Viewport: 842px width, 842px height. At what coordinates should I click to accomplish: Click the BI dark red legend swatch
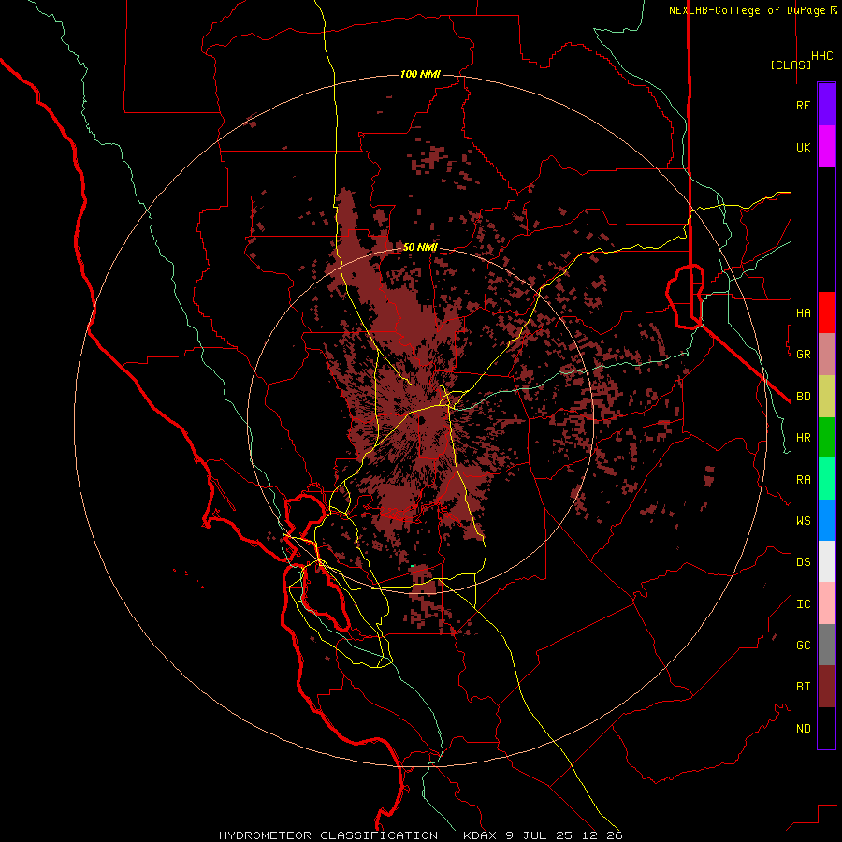pyautogui.click(x=826, y=687)
